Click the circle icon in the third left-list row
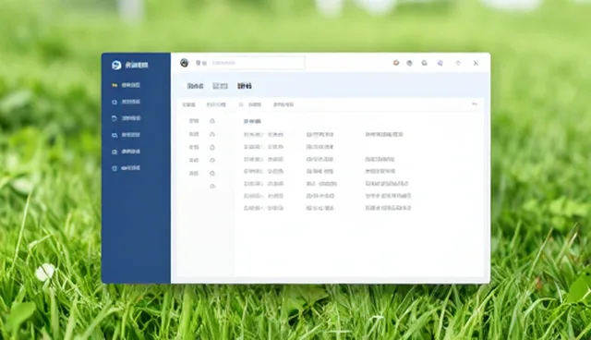591x340 pixels. [x=212, y=148]
